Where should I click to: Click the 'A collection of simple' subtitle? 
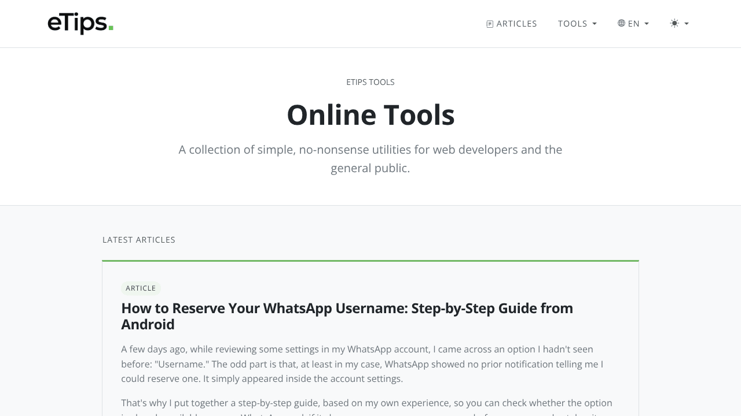[x=370, y=159]
